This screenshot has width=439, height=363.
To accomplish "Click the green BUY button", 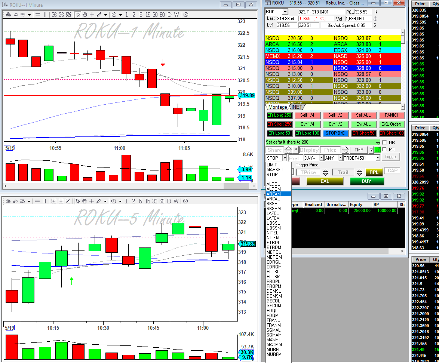I will 366,181.
